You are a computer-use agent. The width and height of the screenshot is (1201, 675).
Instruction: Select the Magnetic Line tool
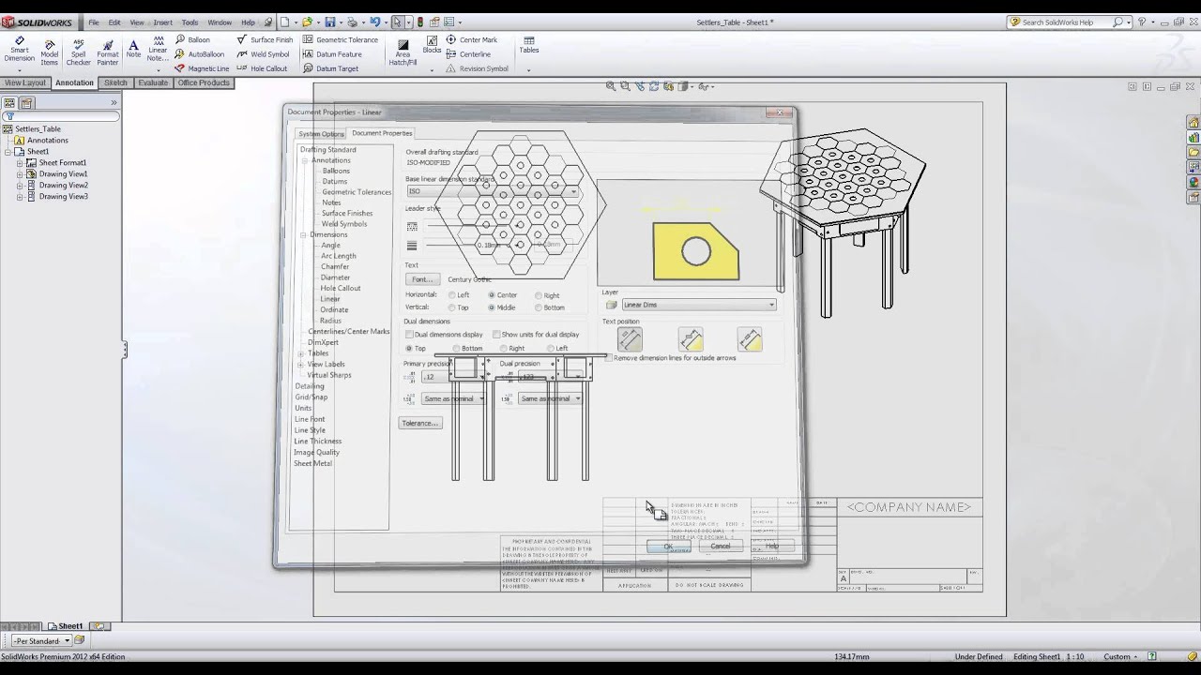(x=202, y=68)
